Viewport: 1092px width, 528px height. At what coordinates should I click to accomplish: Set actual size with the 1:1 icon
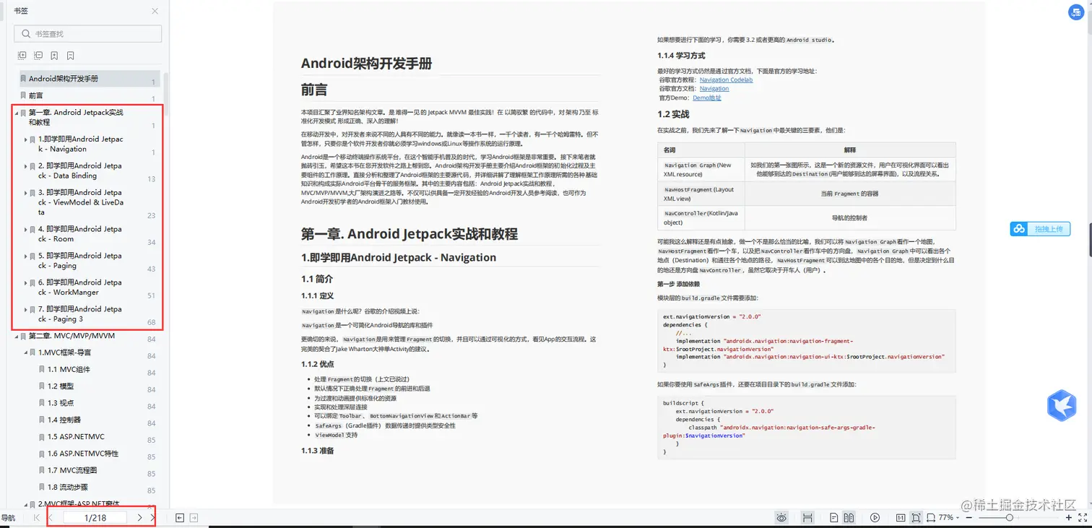[901, 518]
